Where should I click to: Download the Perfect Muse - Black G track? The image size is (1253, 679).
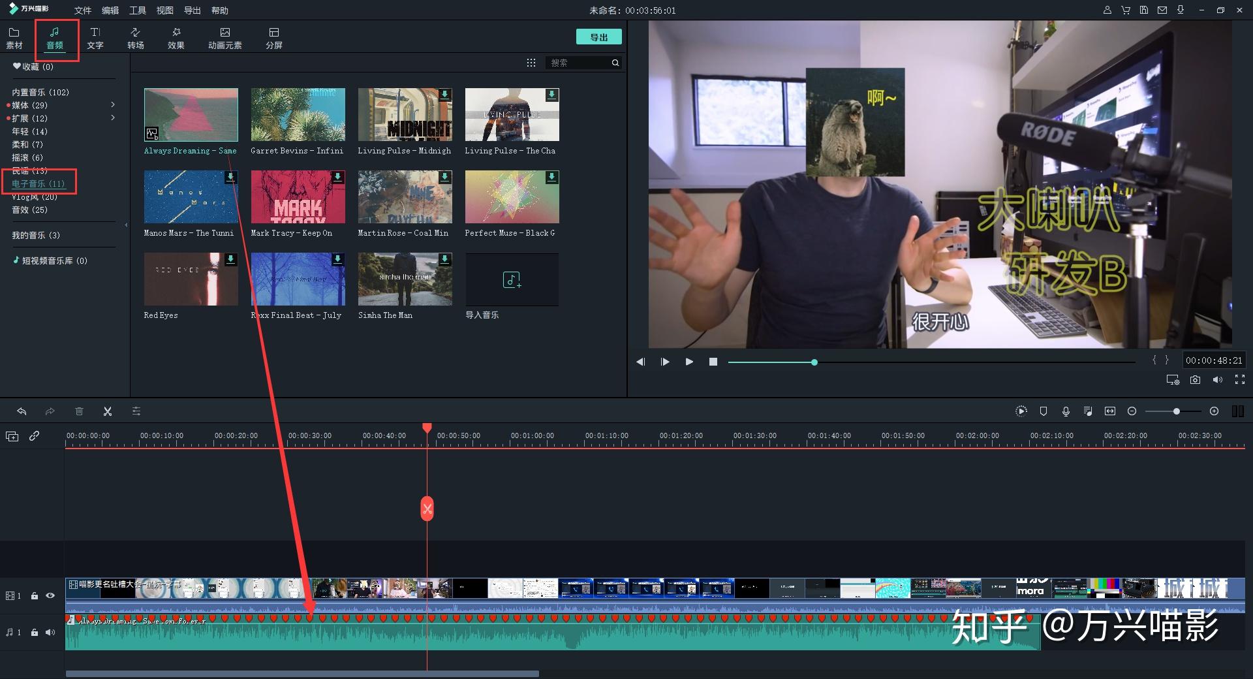551,177
